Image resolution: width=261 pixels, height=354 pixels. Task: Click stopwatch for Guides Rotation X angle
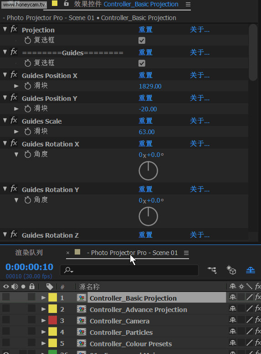click(28, 155)
